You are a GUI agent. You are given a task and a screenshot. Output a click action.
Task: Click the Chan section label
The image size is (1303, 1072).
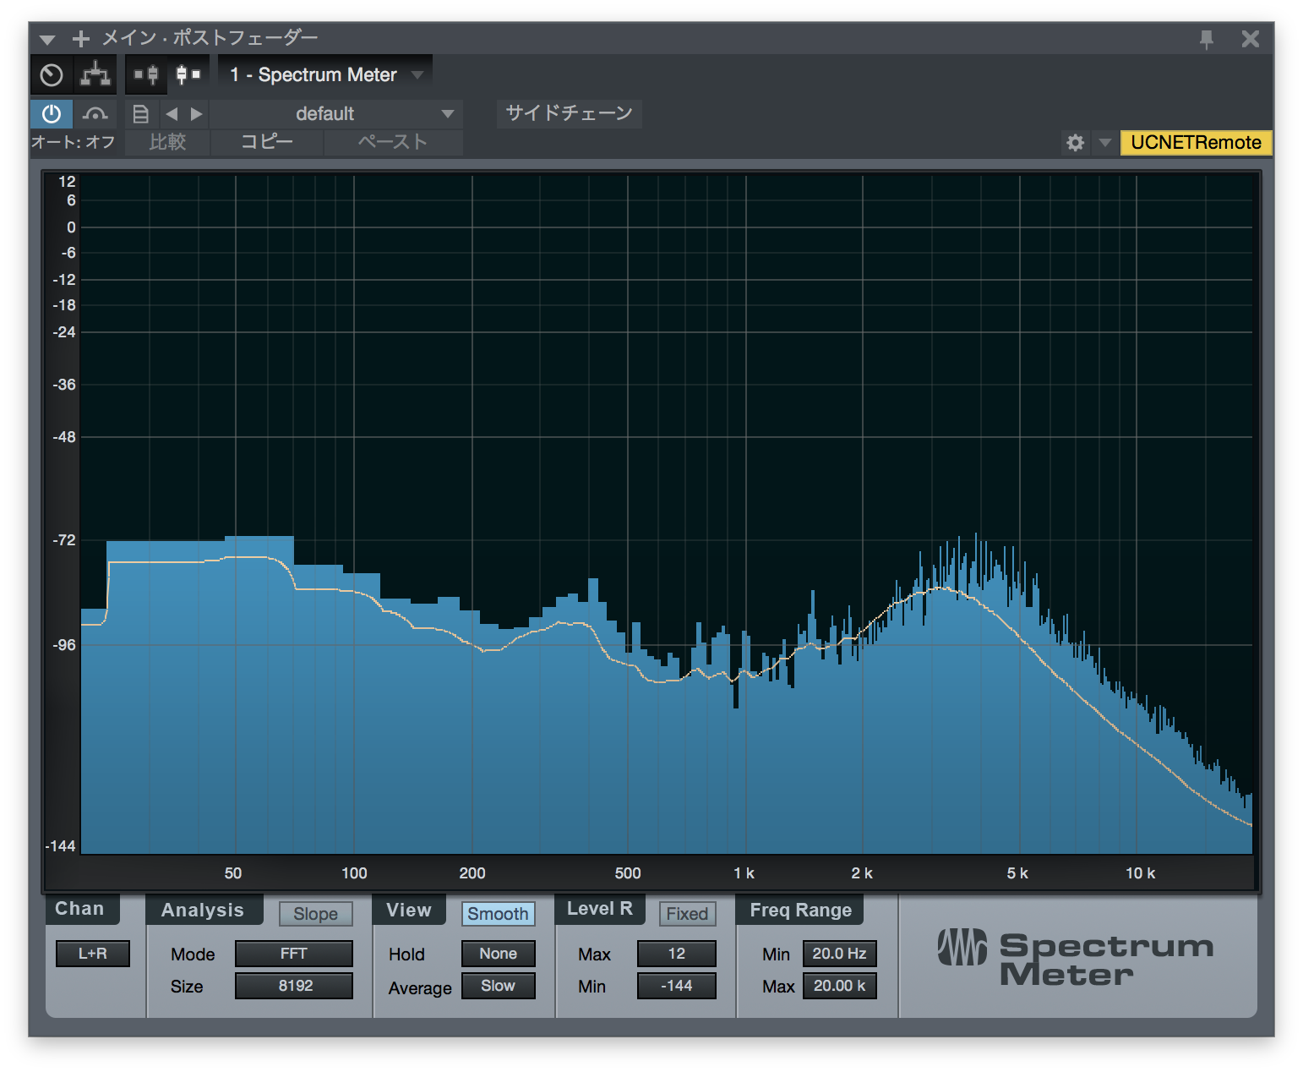(79, 909)
